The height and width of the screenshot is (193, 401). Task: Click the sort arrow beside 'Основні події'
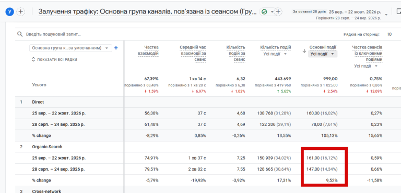tap(304, 51)
